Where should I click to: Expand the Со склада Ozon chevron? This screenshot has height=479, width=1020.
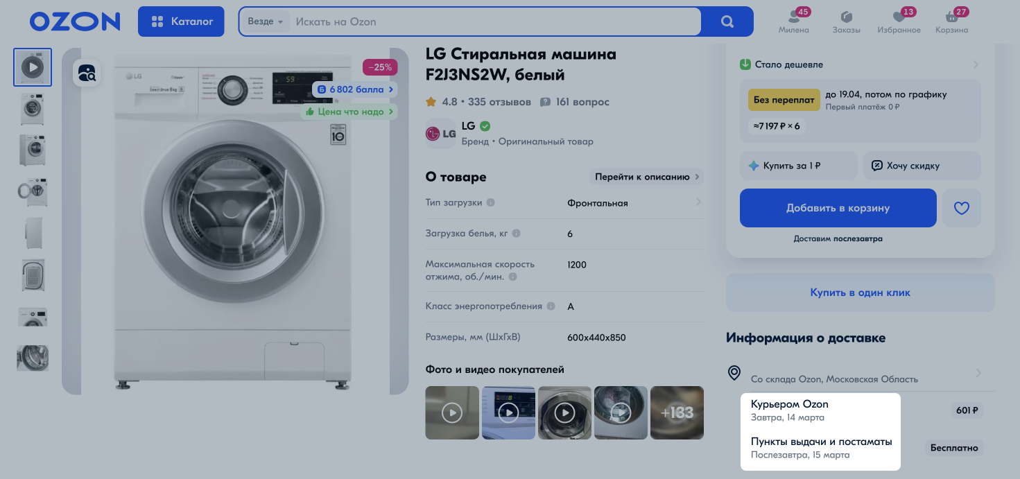tap(978, 373)
